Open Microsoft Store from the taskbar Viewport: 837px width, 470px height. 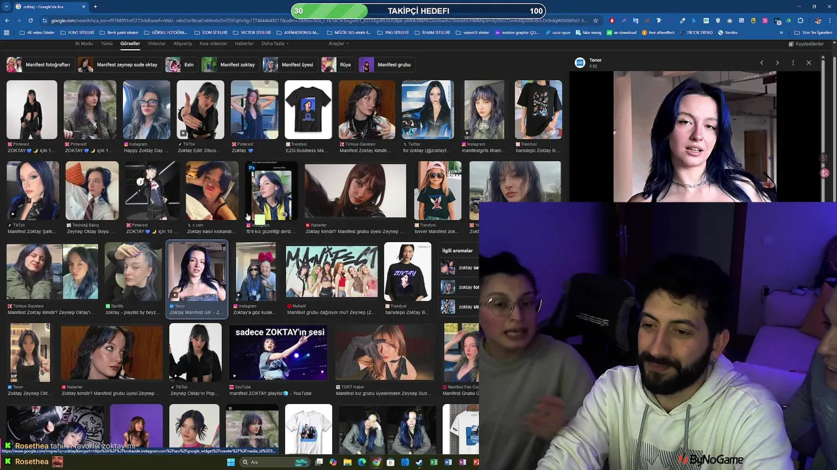390,462
